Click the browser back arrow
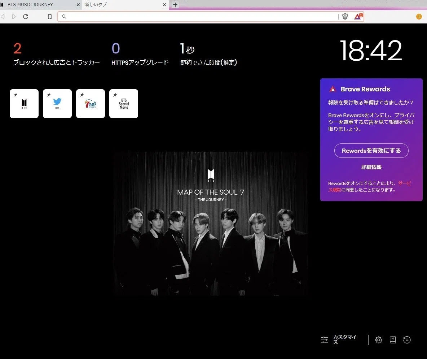 click(x=3, y=17)
